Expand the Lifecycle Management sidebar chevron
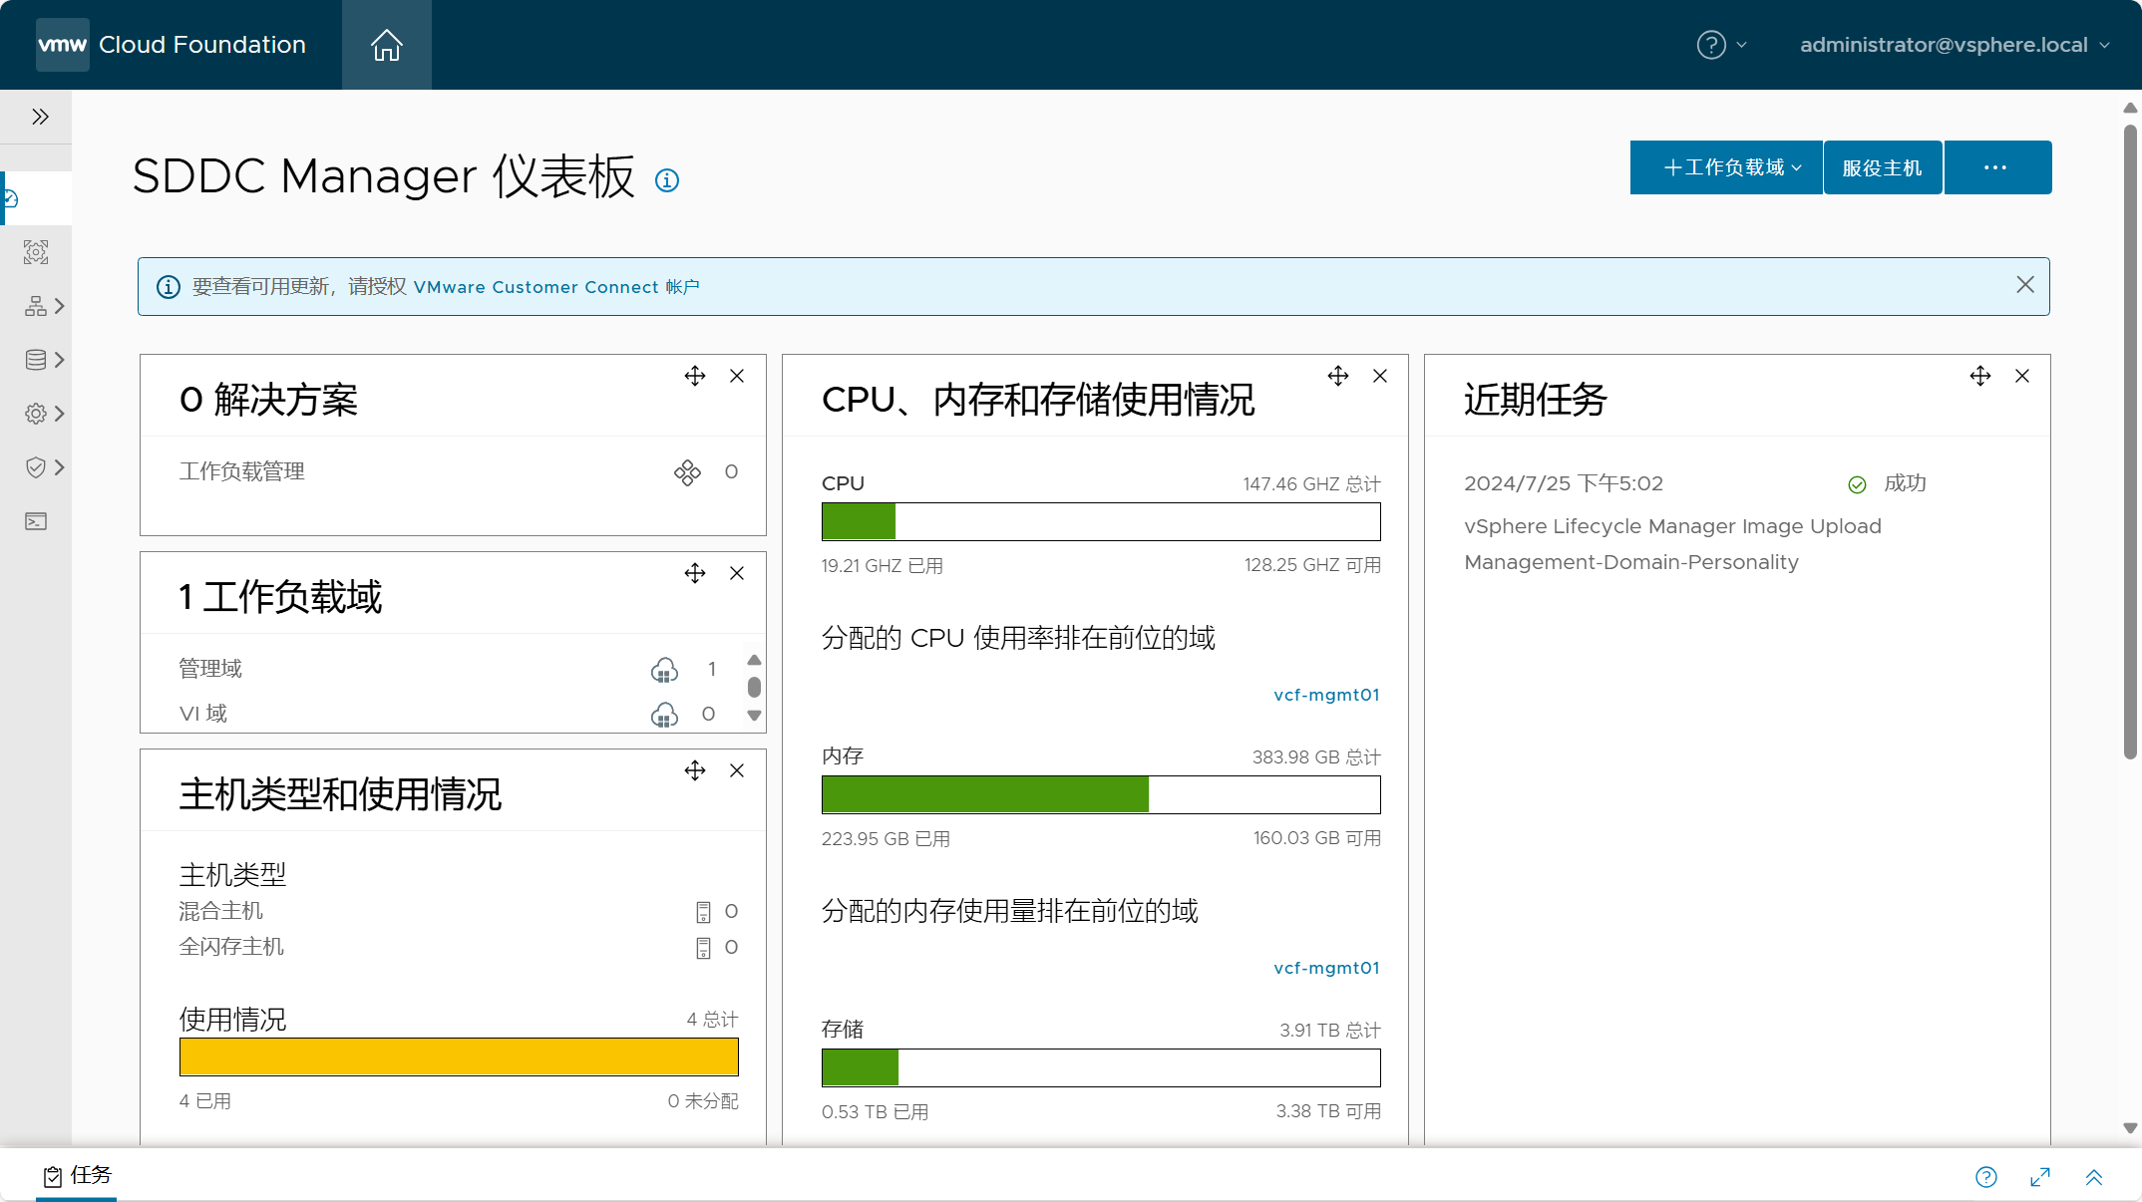 (x=60, y=360)
